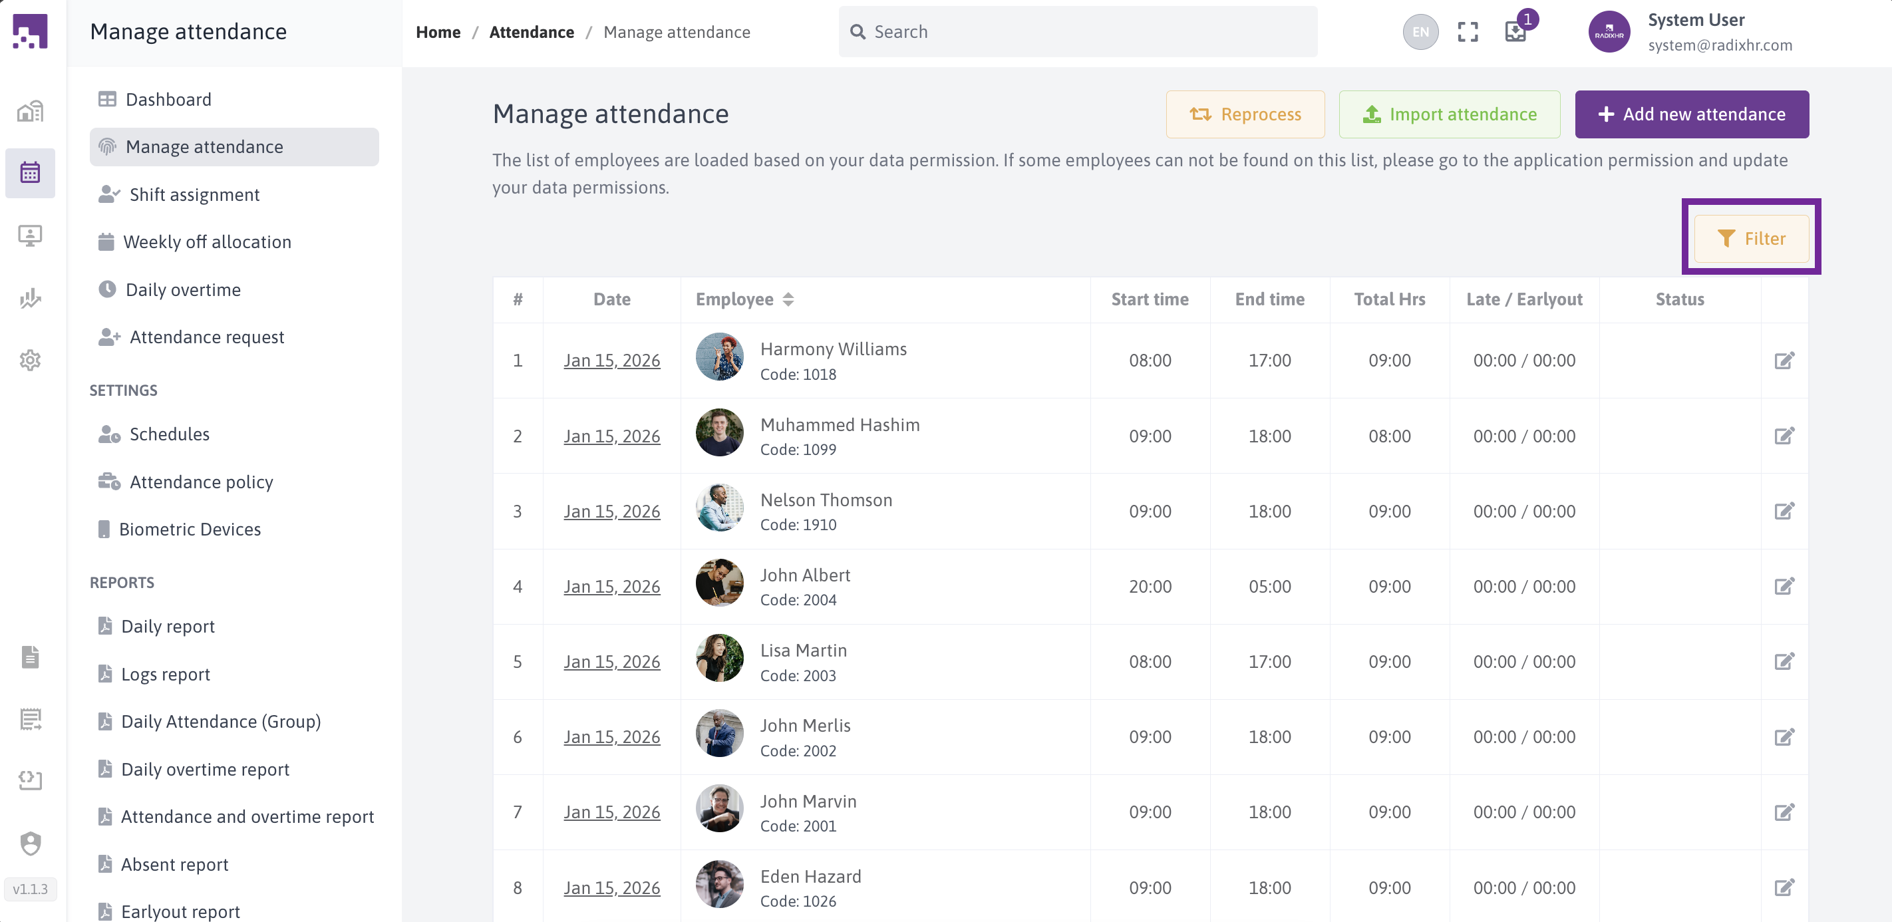Click Attendance breadcrumb link
Screen dimensions: 1892x922
[531, 33]
